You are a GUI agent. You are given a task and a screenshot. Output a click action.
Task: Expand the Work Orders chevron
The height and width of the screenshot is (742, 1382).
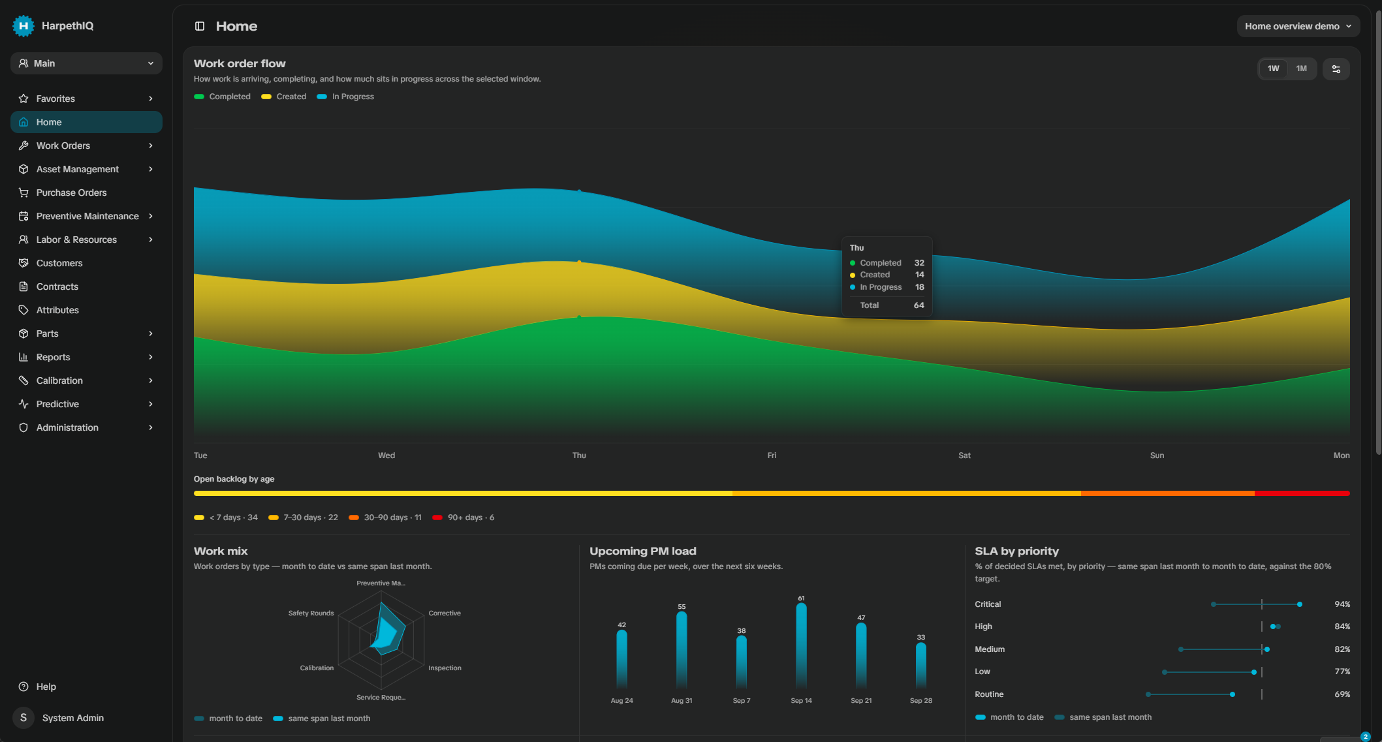tap(151, 146)
